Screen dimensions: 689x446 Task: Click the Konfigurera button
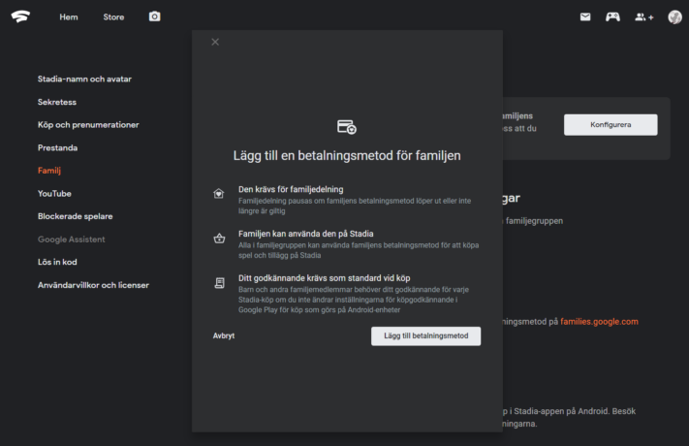[611, 125]
